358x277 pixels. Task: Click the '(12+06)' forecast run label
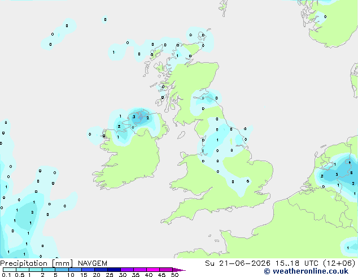339,263
